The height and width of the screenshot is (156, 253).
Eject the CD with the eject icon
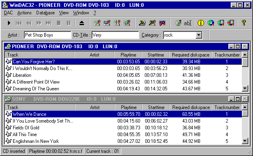click(x=82, y=23)
